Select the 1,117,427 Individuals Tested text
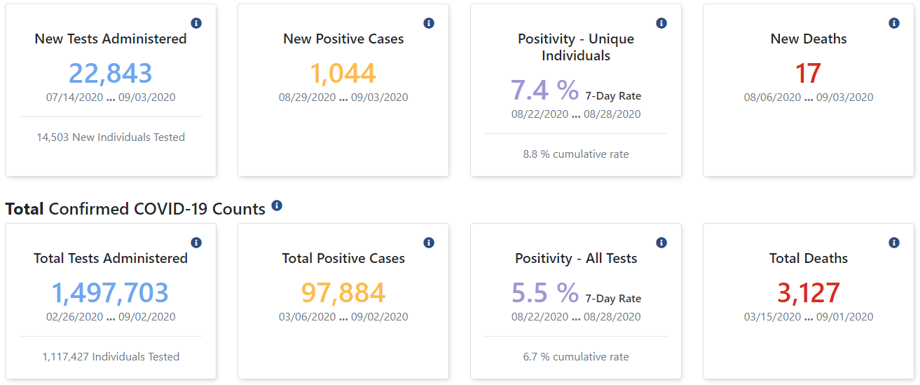This screenshot has width=920, height=385. pyautogui.click(x=111, y=357)
